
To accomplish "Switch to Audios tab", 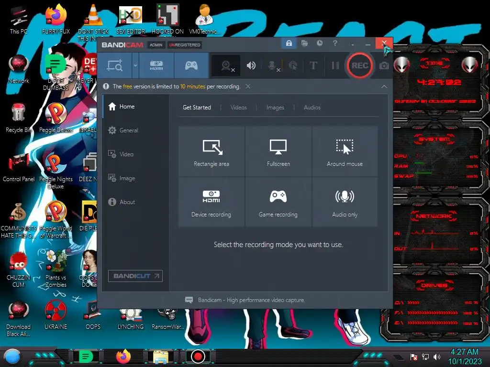I will pos(312,108).
